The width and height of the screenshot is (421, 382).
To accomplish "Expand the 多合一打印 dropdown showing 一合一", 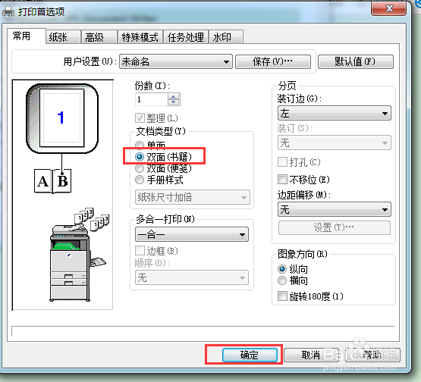I will click(x=192, y=235).
